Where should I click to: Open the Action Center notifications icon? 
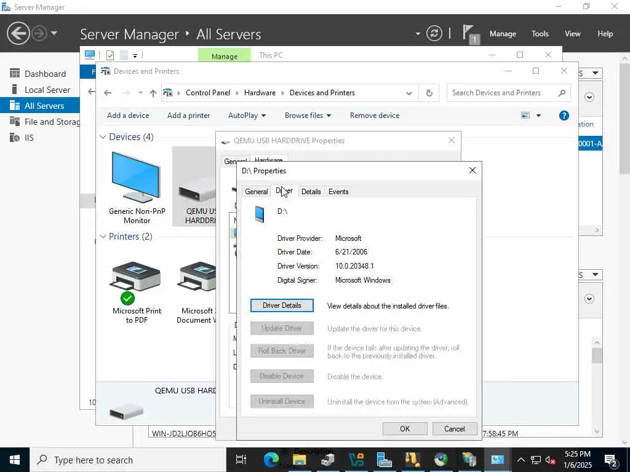click(611, 460)
